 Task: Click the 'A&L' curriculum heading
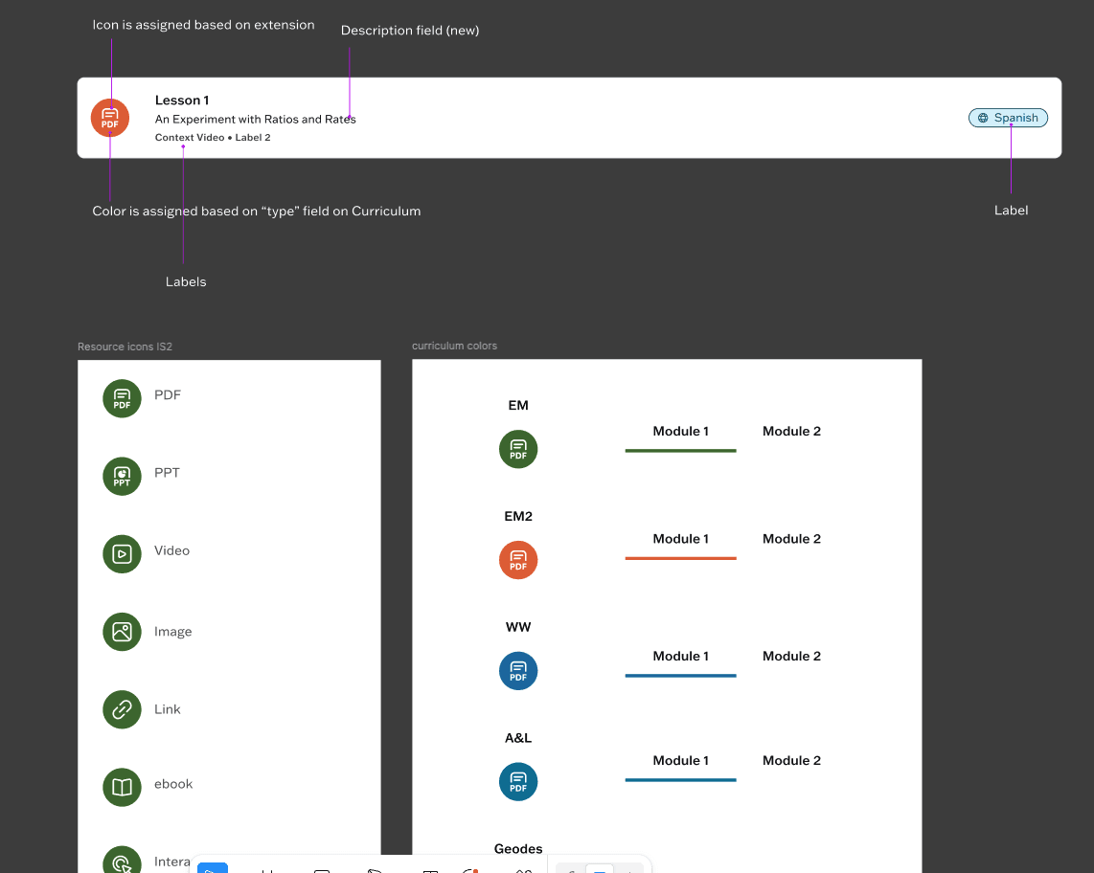point(518,738)
